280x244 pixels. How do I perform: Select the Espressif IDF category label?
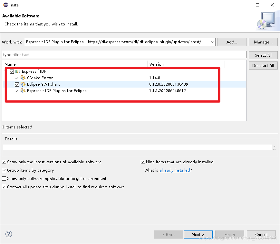click(34, 71)
